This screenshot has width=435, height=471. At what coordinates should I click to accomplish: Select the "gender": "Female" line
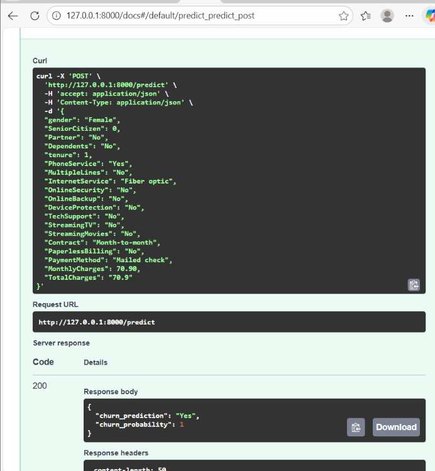pyautogui.click(x=82, y=120)
